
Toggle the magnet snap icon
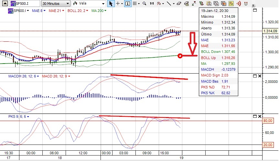point(246,3)
